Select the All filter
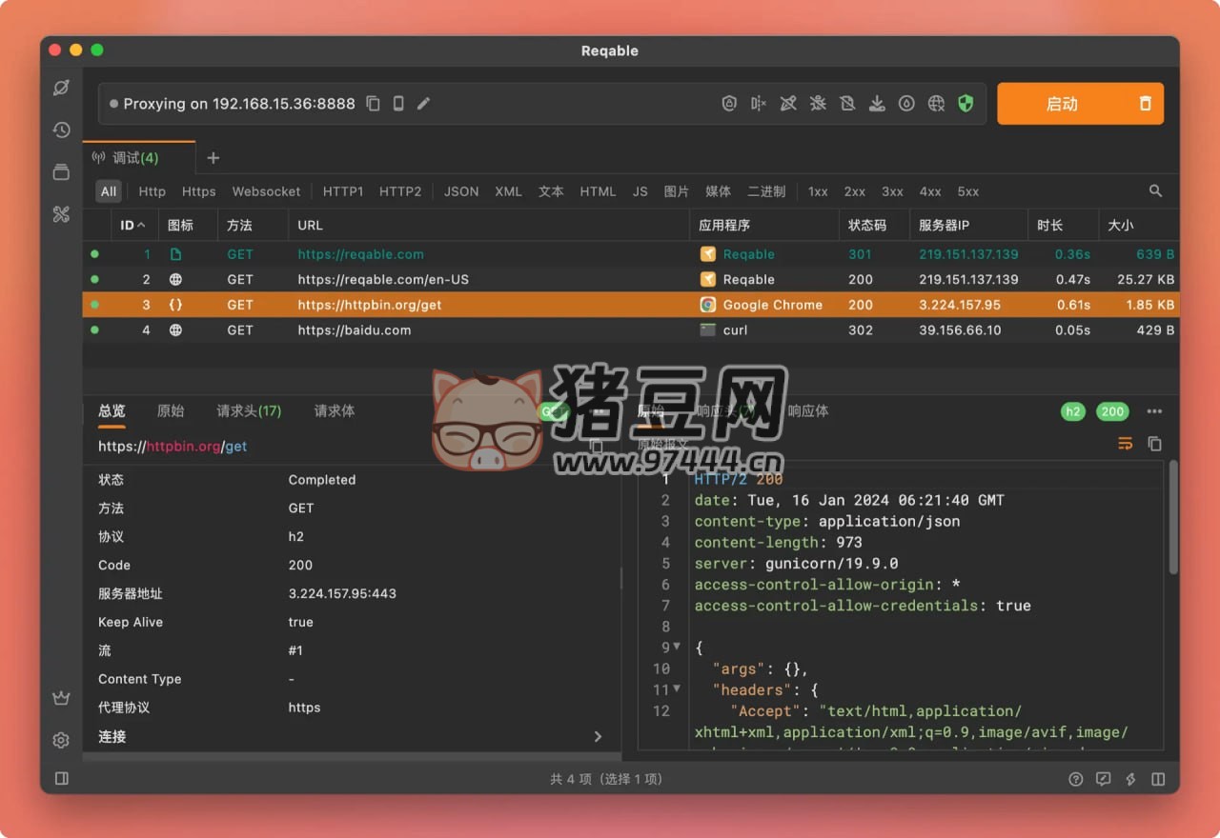 [109, 190]
